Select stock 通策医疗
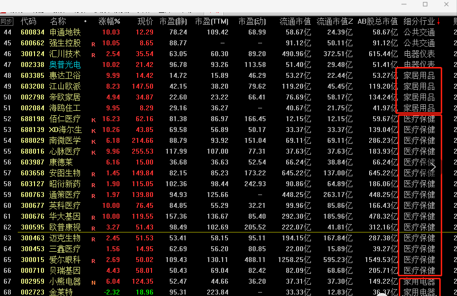 [x=65, y=195]
